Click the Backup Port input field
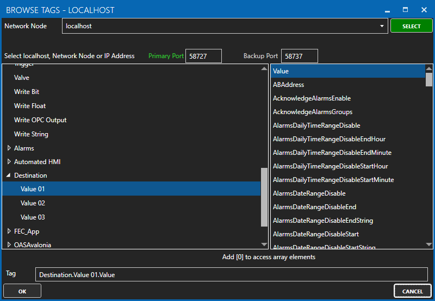This screenshot has height=301, width=435. pyautogui.click(x=299, y=56)
